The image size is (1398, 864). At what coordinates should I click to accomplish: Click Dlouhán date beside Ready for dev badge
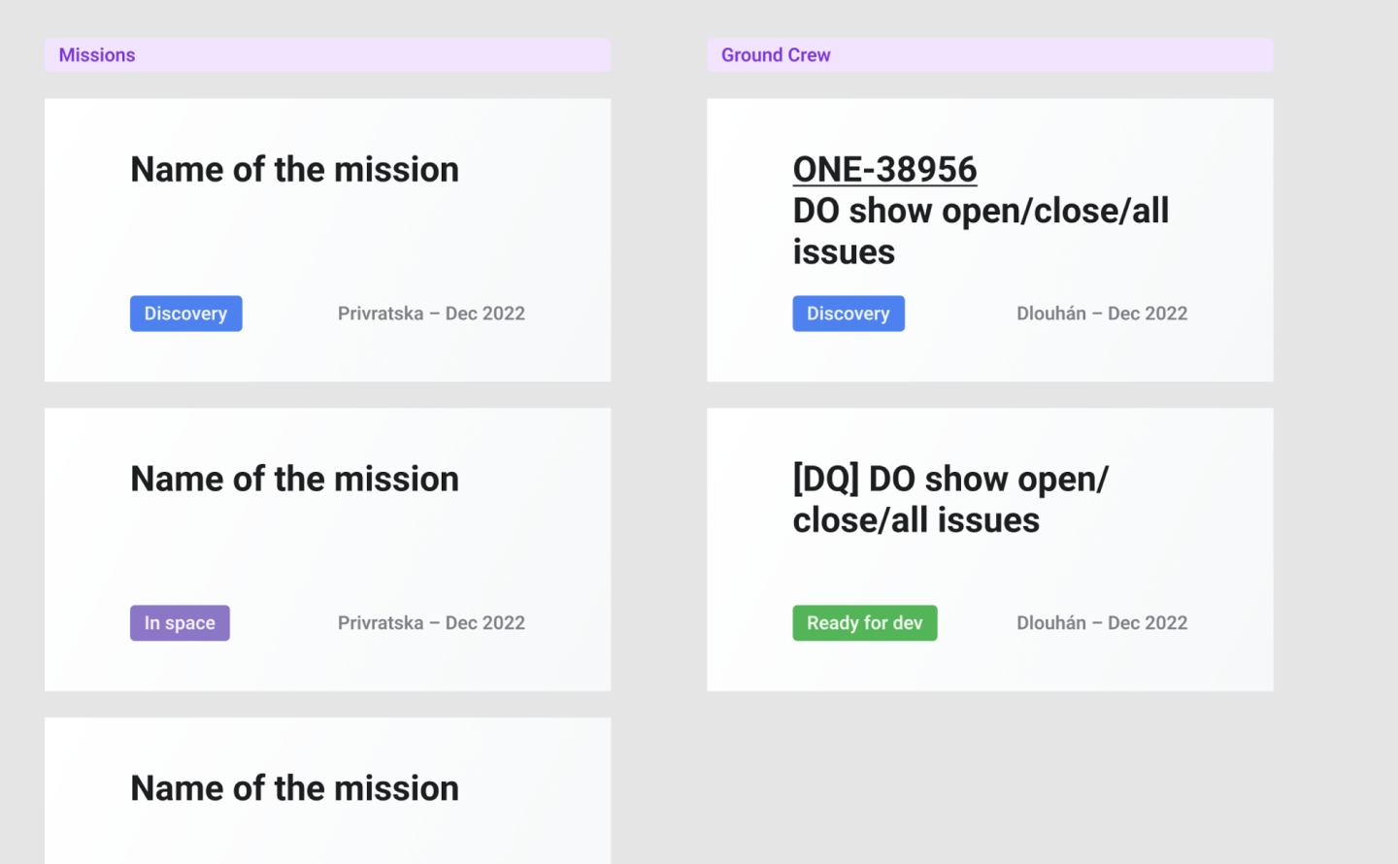[x=1101, y=623]
